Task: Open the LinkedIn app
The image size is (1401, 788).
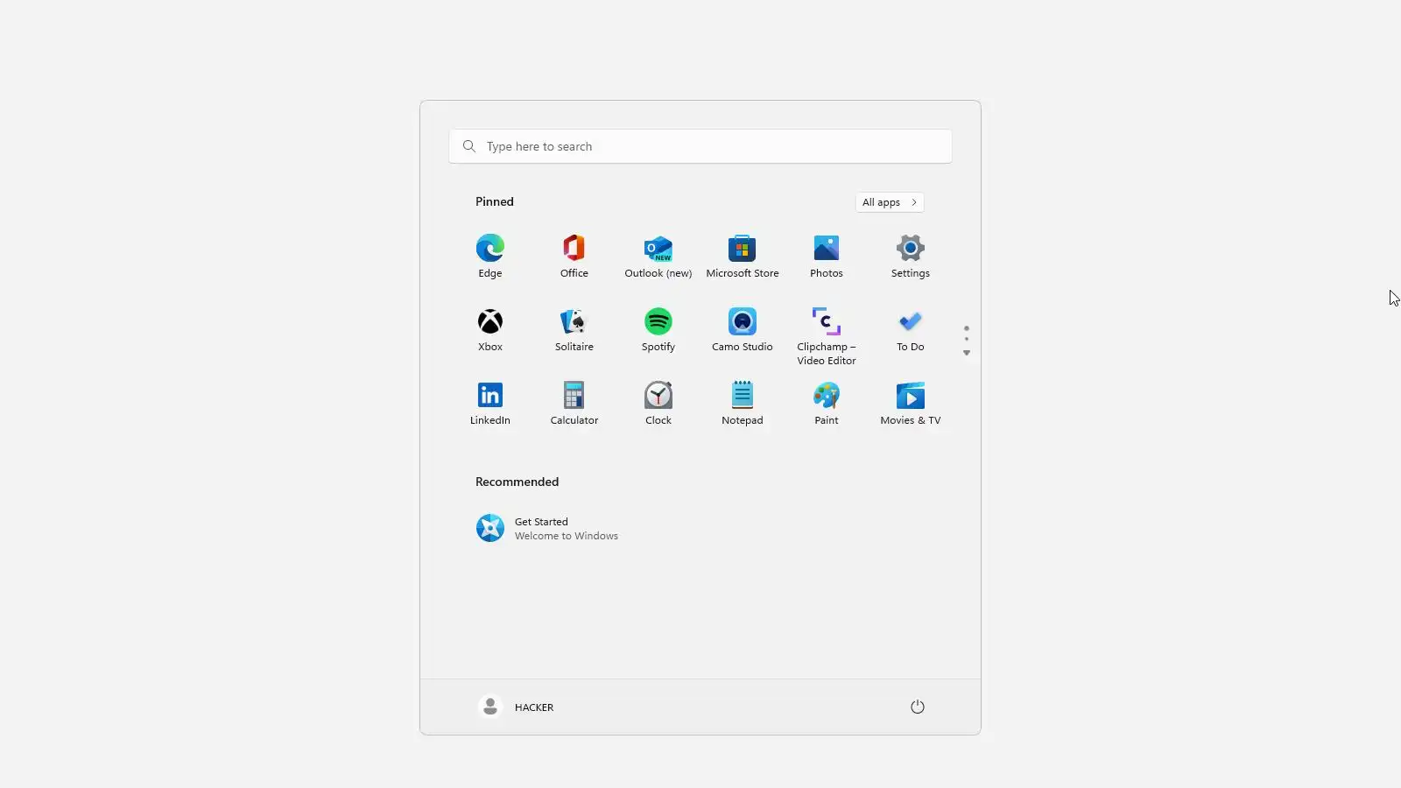Action: click(x=490, y=403)
